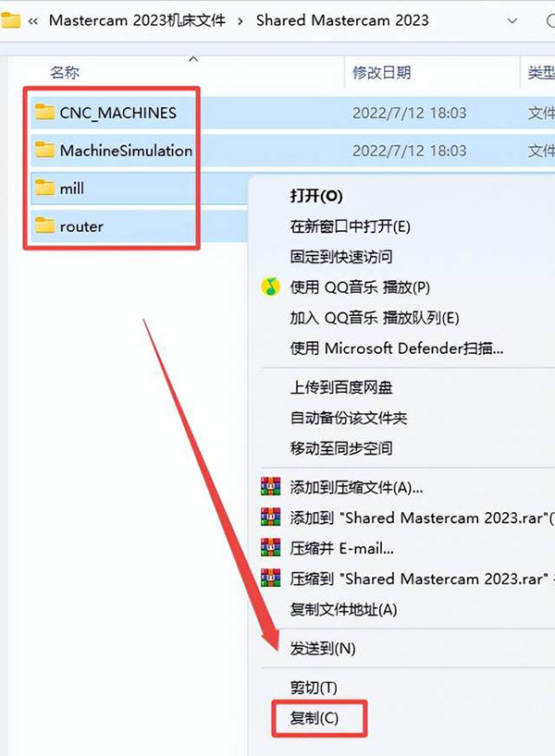Select the mill folder icon
The width and height of the screenshot is (555, 756).
(x=44, y=187)
